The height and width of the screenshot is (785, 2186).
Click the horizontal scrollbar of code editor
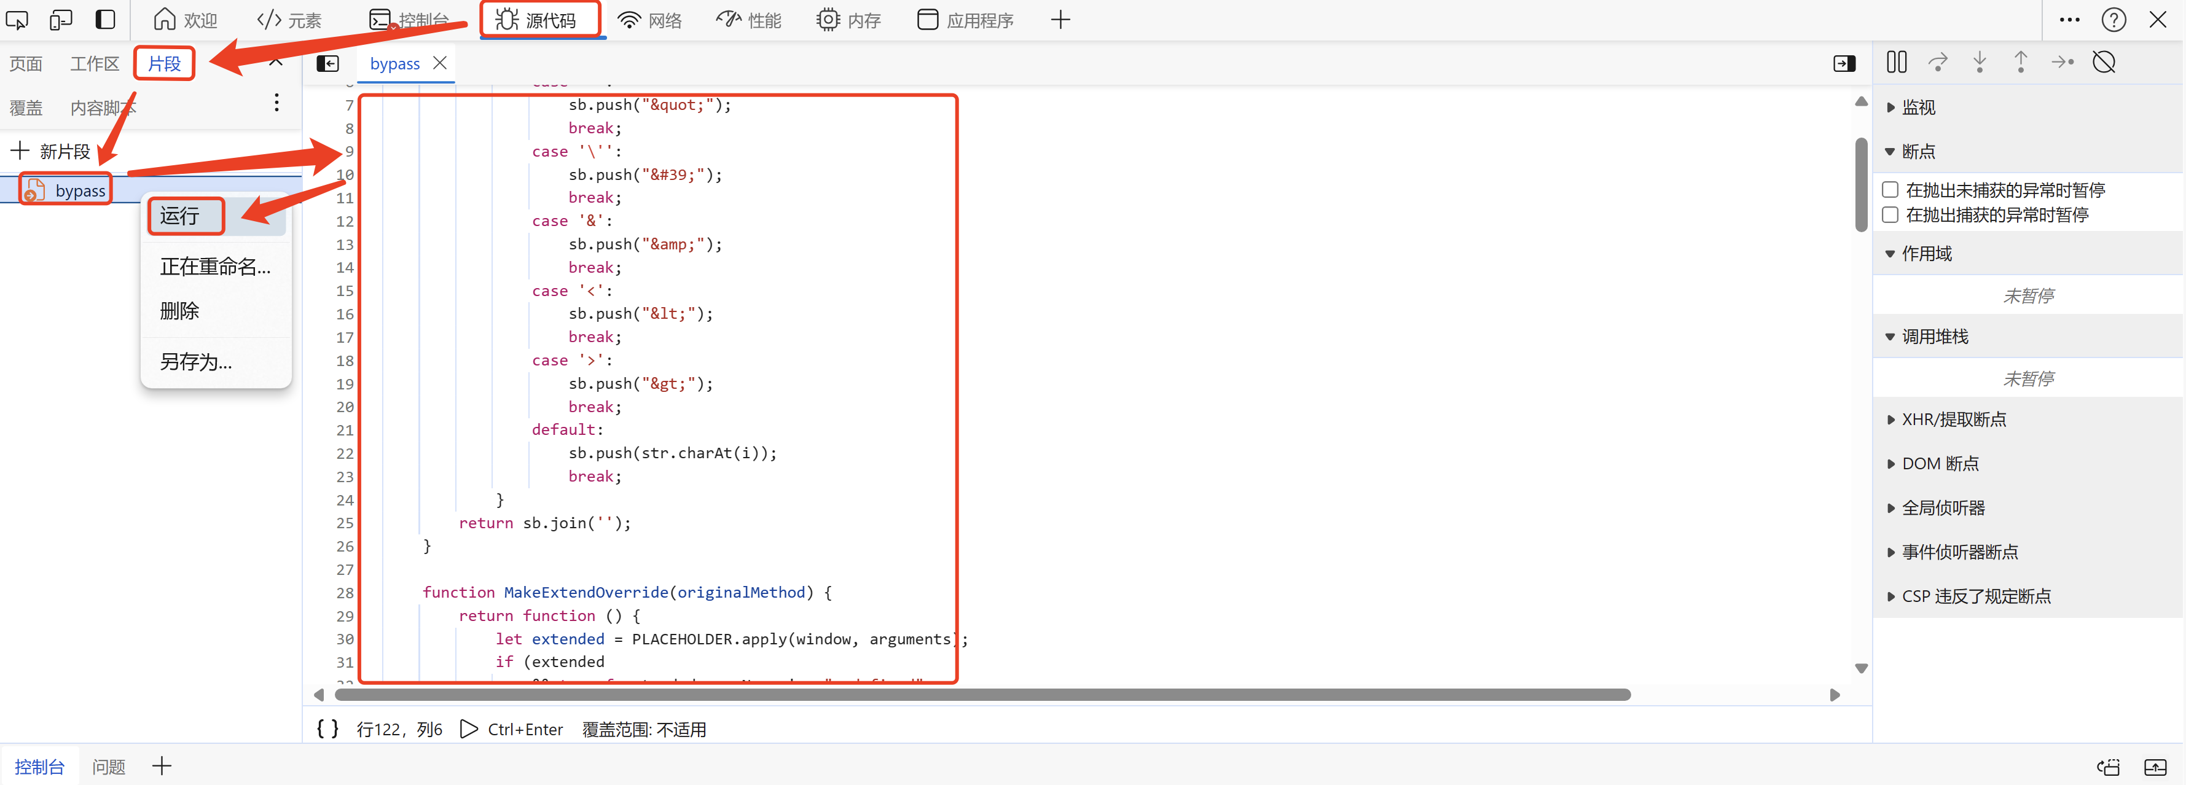[982, 695]
